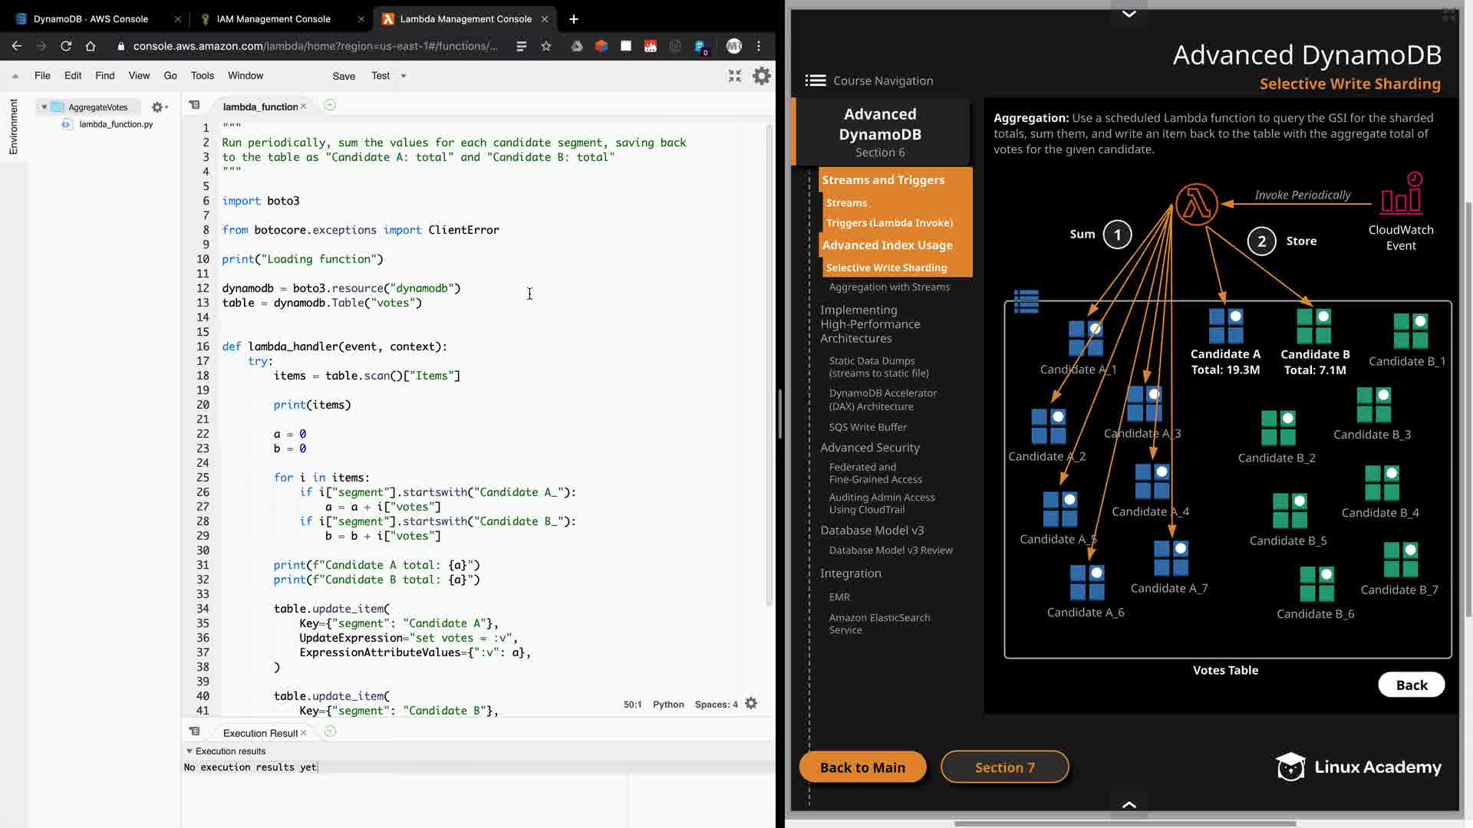Image resolution: width=1473 pixels, height=828 pixels.
Task: Collapse the Execution results section
Action: [189, 751]
